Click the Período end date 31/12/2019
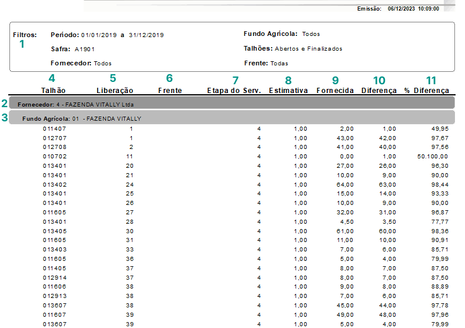 tap(146, 35)
